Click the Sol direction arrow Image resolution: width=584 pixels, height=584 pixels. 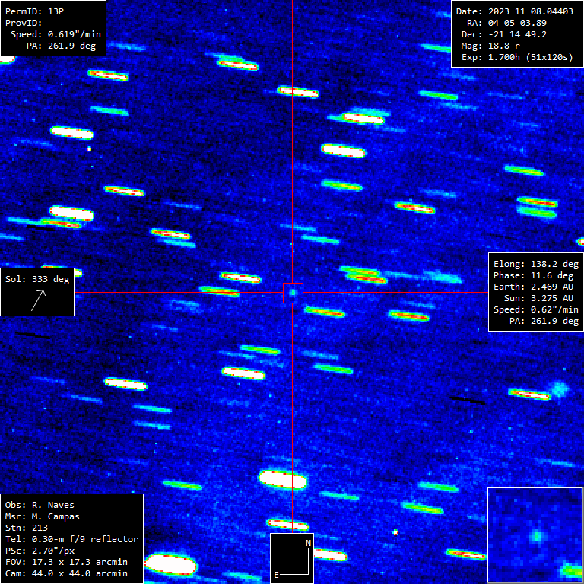38,300
